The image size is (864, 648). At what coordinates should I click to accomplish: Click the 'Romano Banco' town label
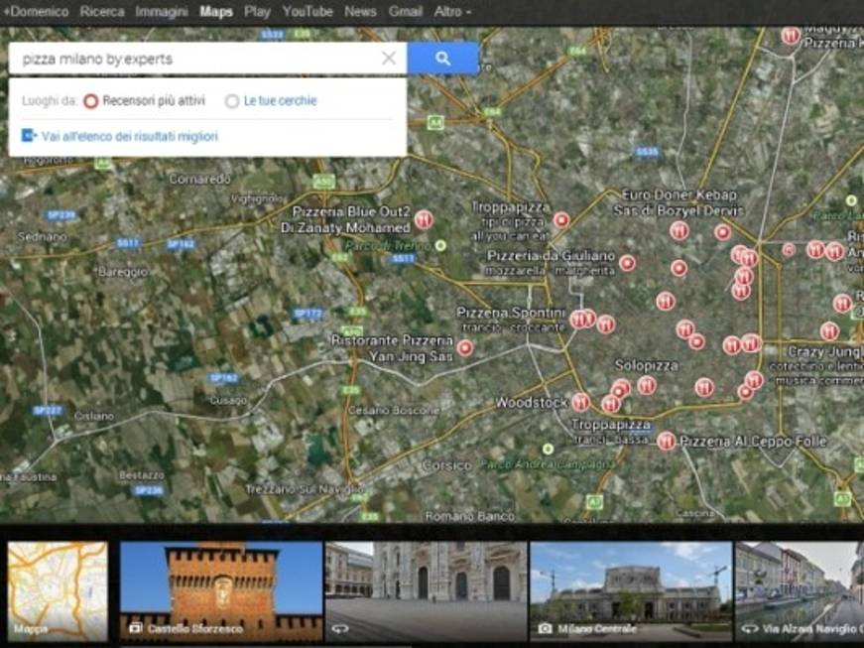[470, 516]
